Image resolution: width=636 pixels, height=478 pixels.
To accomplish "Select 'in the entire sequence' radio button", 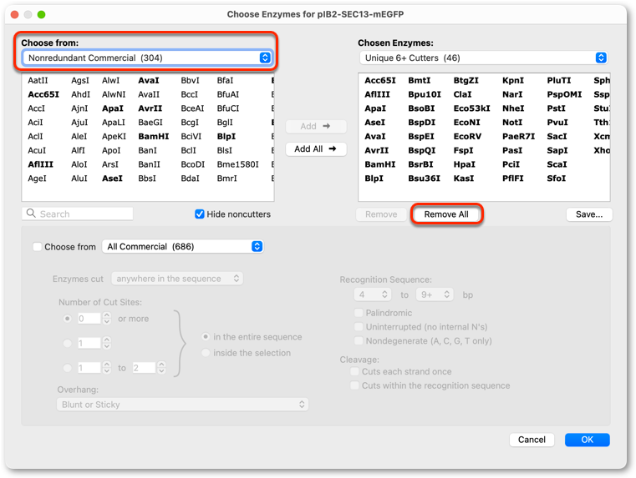I will [206, 337].
